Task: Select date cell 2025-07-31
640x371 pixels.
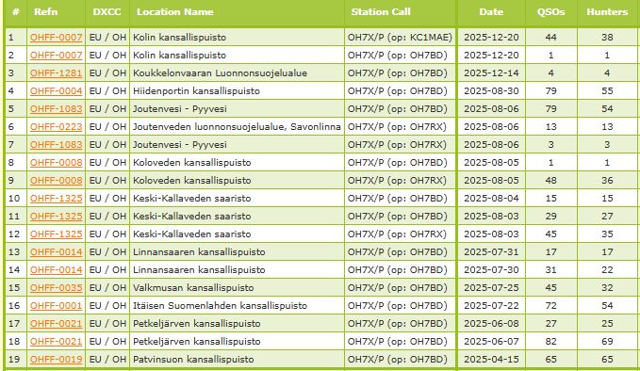Action: [x=491, y=252]
